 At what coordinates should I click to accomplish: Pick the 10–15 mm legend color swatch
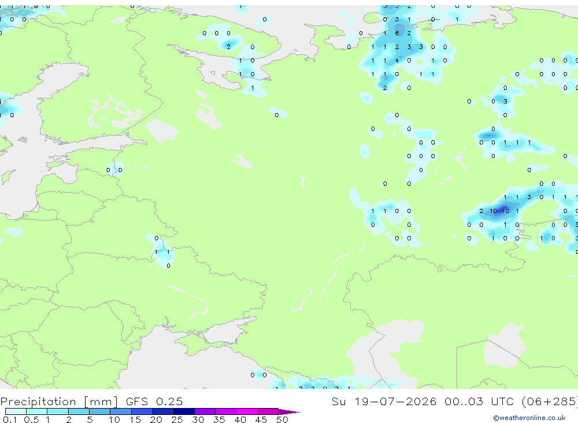pos(121,411)
